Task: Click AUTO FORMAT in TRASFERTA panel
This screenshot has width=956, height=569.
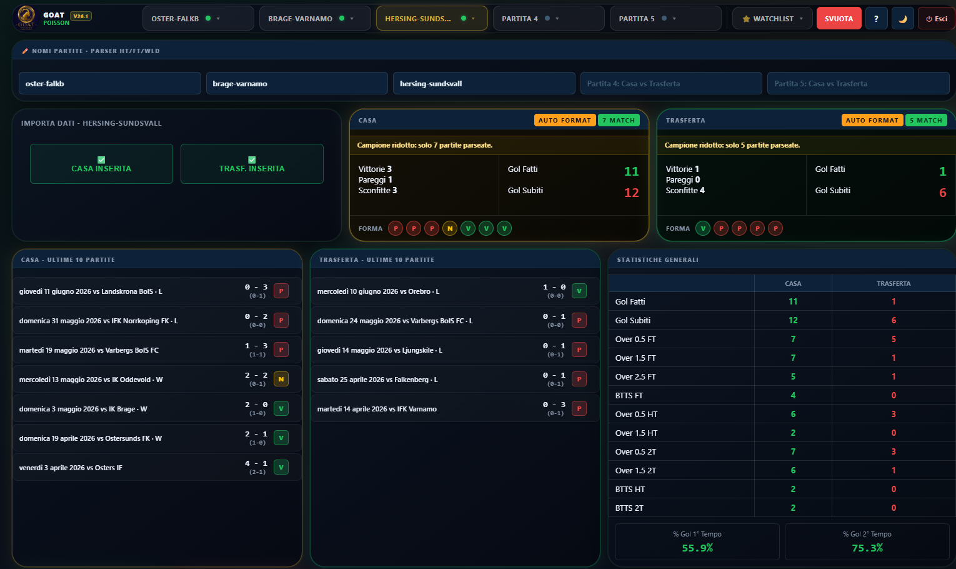Action: tap(872, 120)
